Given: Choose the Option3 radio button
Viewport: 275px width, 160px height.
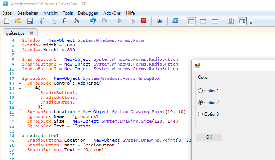Looking at the screenshot, I should (x=200, y=114).
